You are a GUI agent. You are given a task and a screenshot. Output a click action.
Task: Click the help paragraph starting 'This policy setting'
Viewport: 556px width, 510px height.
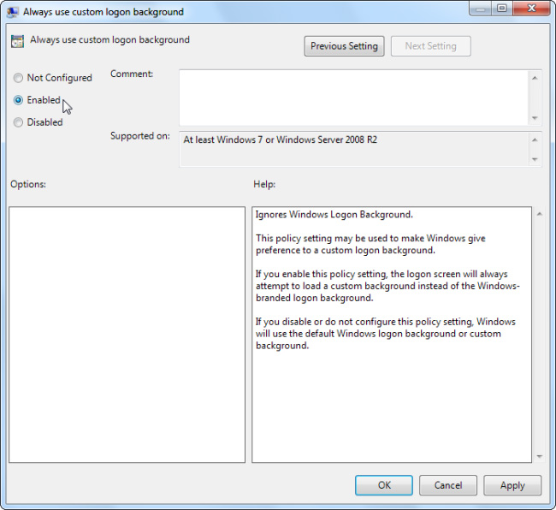click(370, 244)
